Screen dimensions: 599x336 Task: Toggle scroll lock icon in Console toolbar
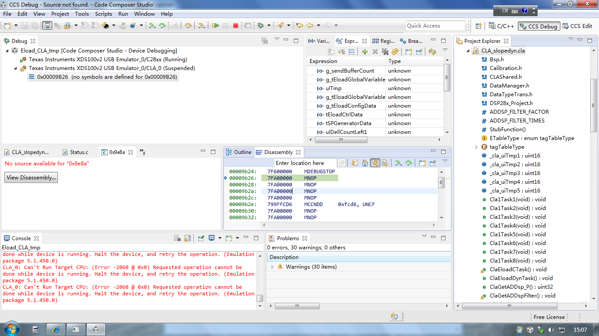(x=187, y=238)
